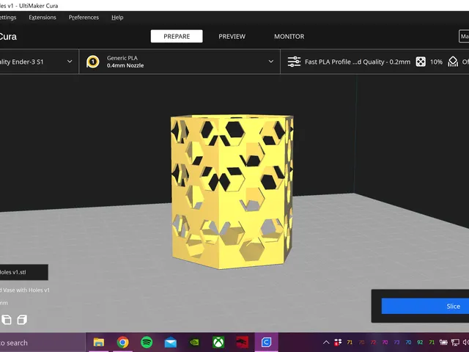Click the Cura taskbar icon
469x352 pixels.
click(266, 342)
